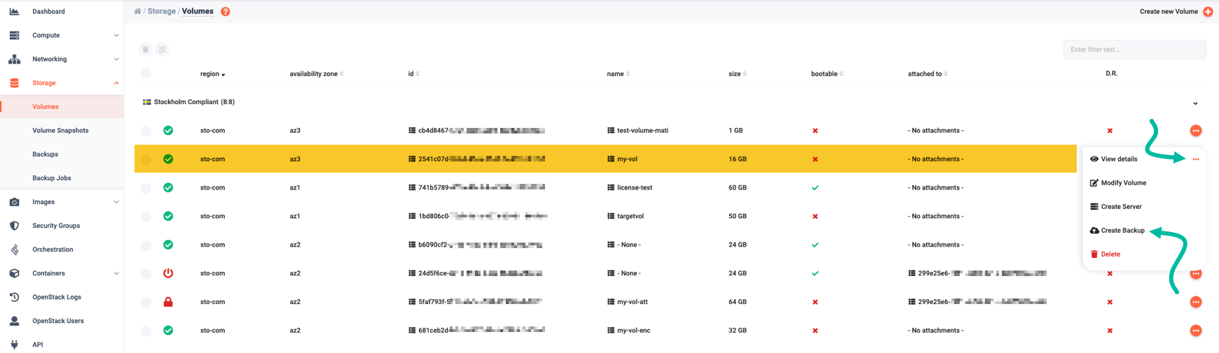Expand the Containers sidebar section
This screenshot has width=1219, height=353.
tap(116, 273)
